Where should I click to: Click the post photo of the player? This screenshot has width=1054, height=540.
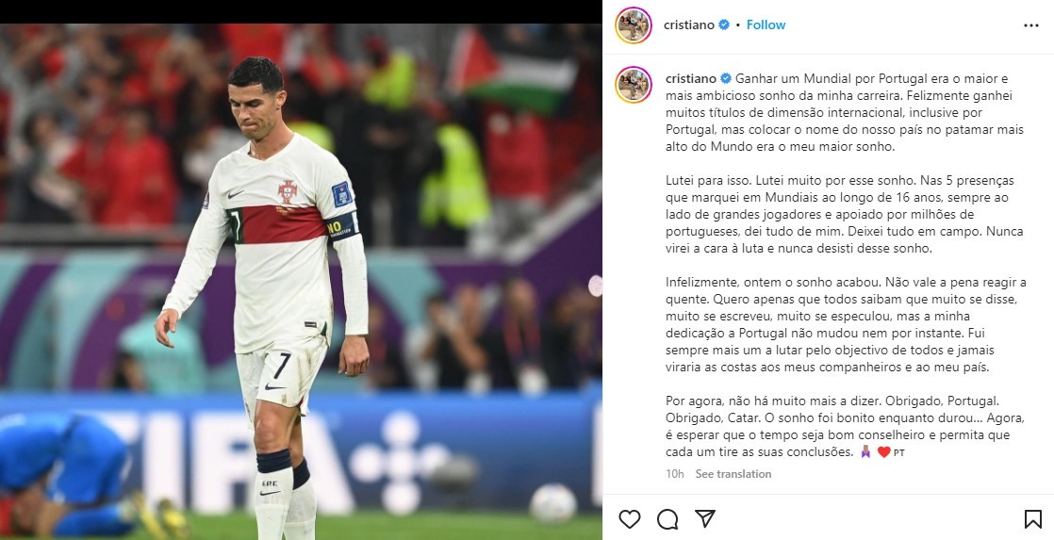(301, 282)
